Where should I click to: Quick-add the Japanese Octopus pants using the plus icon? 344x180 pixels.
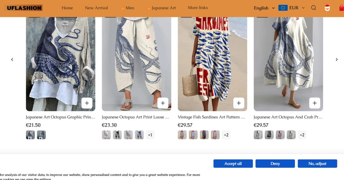point(163,103)
